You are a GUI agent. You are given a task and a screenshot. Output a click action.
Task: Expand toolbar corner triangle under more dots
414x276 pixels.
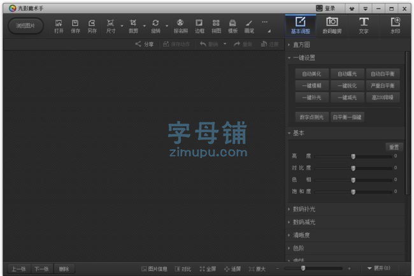[269, 31]
